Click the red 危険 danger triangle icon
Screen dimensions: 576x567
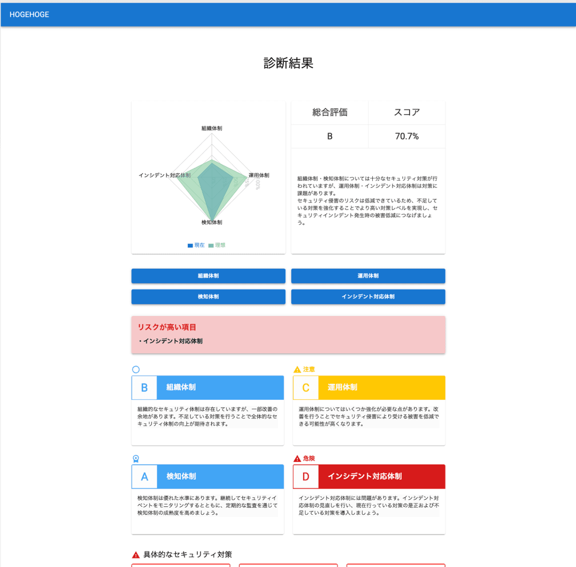297,458
